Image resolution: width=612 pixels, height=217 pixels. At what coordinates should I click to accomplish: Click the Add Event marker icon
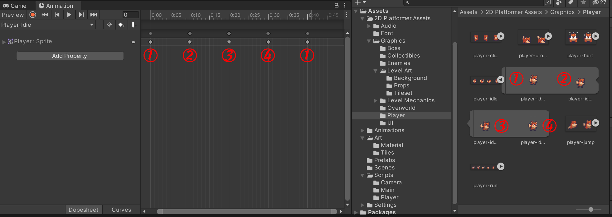134,25
